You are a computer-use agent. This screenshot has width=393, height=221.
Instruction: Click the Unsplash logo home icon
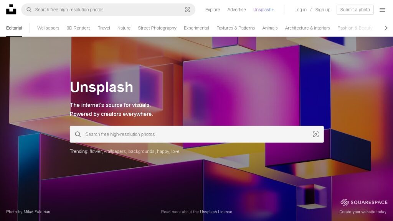[x=11, y=10]
